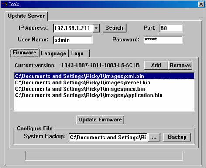The height and width of the screenshot is (168, 206).
Task: Focus the Port input field
Action: point(171,28)
